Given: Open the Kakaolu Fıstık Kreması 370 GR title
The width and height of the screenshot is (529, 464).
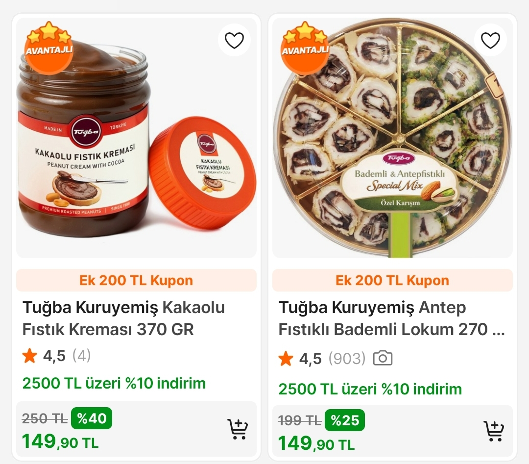Looking at the screenshot, I should pyautogui.click(x=123, y=318).
